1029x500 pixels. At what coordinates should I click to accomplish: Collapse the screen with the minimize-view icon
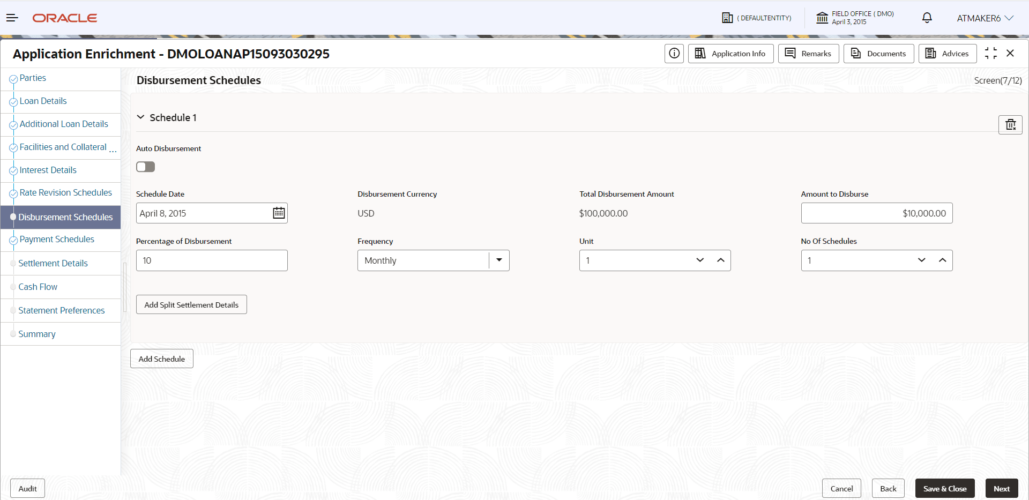tap(991, 54)
